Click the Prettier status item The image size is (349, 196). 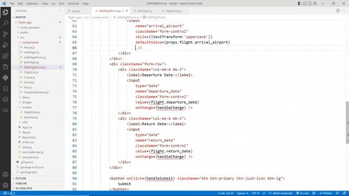(326, 193)
